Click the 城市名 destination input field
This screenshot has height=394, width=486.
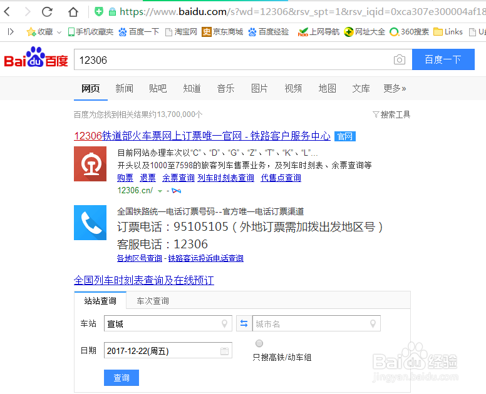click(316, 324)
